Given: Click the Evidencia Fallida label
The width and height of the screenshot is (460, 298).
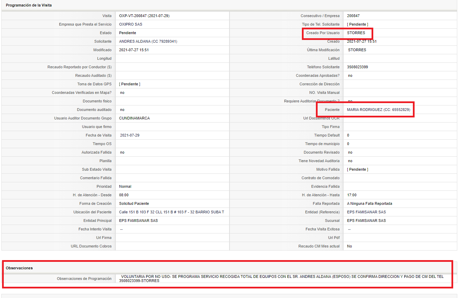Looking at the screenshot, I should point(325,186).
